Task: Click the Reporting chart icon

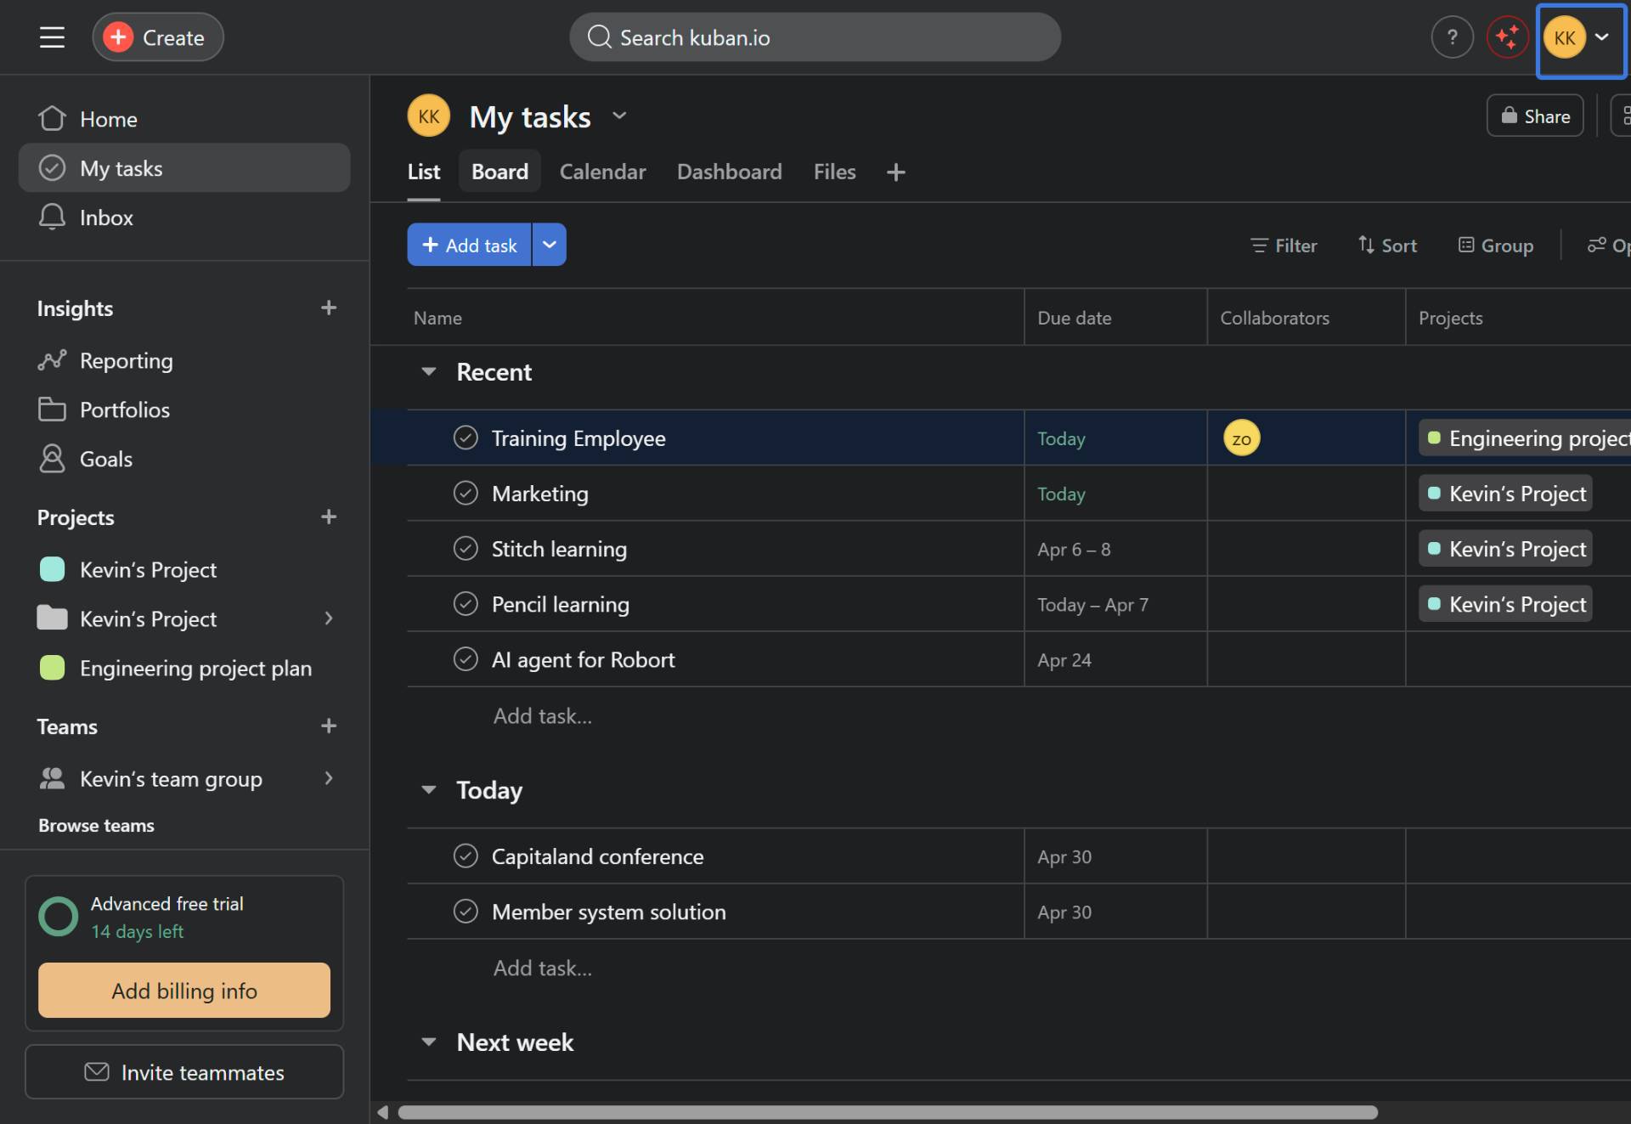Action: point(52,360)
